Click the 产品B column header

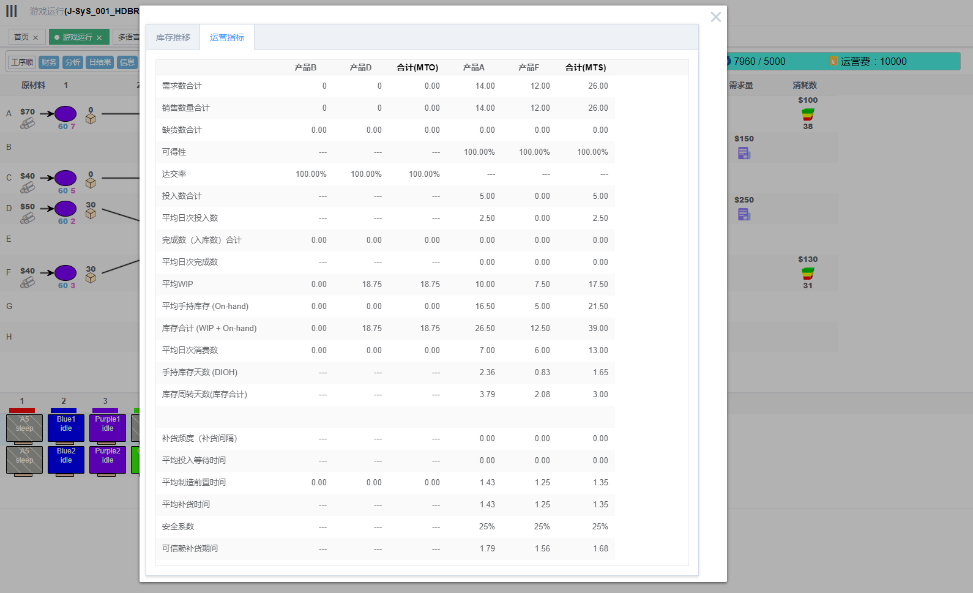pos(305,67)
